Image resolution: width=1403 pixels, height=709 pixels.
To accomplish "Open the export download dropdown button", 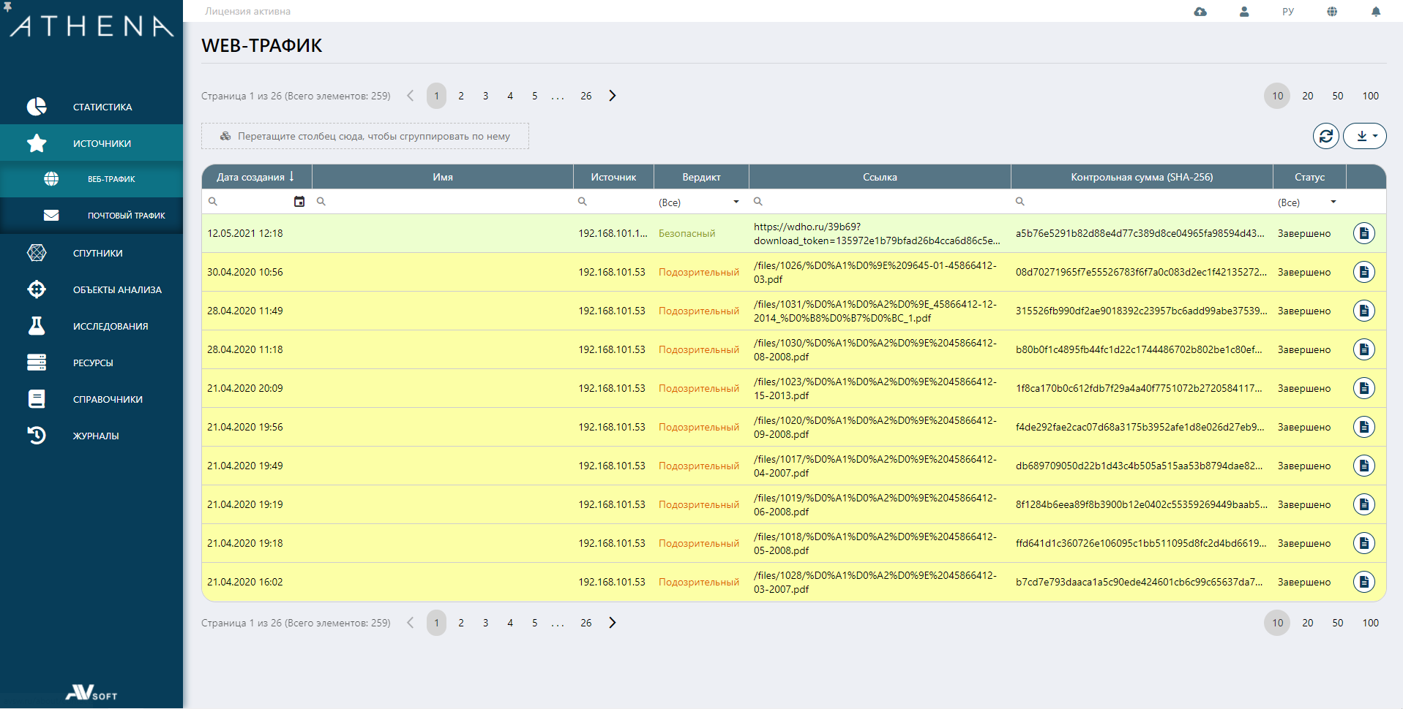I will [1365, 136].
